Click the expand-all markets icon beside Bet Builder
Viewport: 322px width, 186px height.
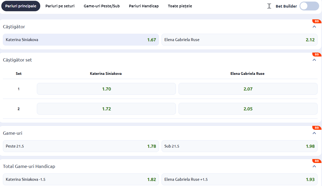pos(269,6)
